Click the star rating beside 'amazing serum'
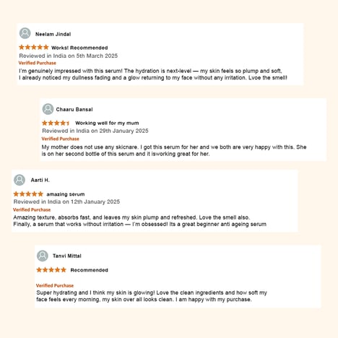338x338 pixels. click(x=28, y=194)
